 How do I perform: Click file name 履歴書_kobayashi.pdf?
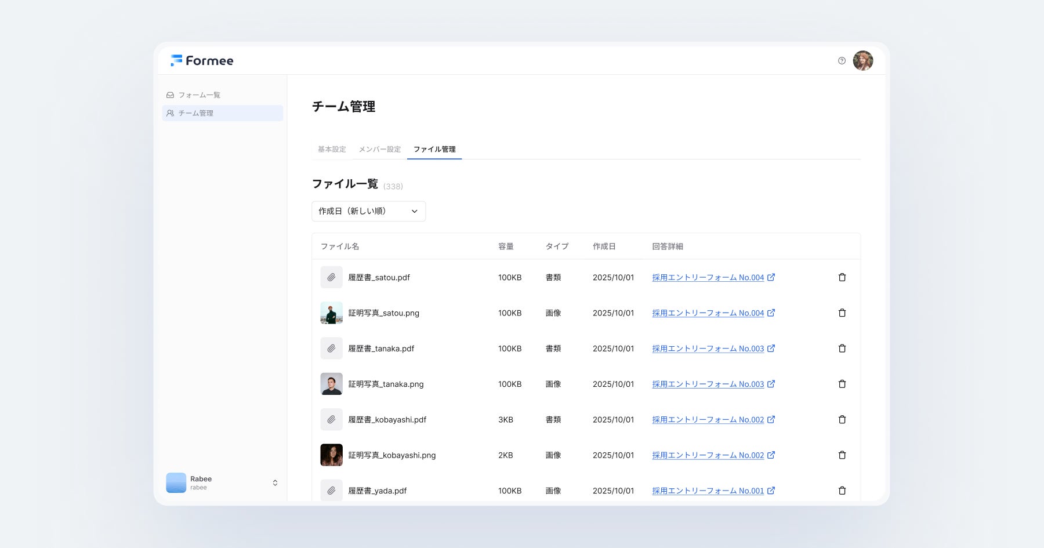pos(387,419)
